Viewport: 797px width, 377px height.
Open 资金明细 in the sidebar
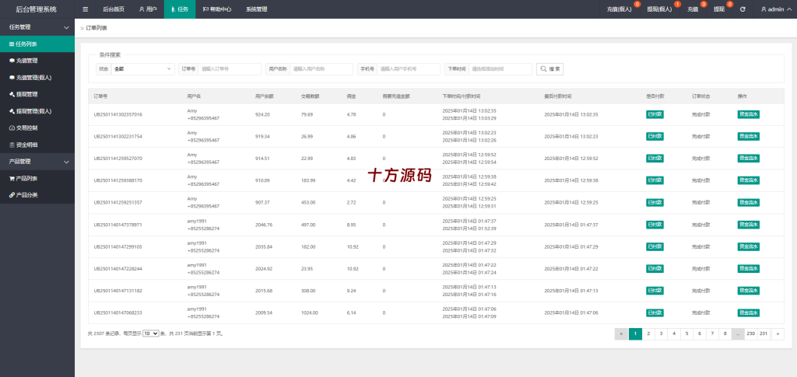click(x=37, y=145)
